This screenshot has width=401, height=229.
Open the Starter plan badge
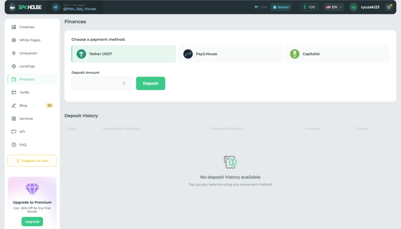click(x=281, y=7)
